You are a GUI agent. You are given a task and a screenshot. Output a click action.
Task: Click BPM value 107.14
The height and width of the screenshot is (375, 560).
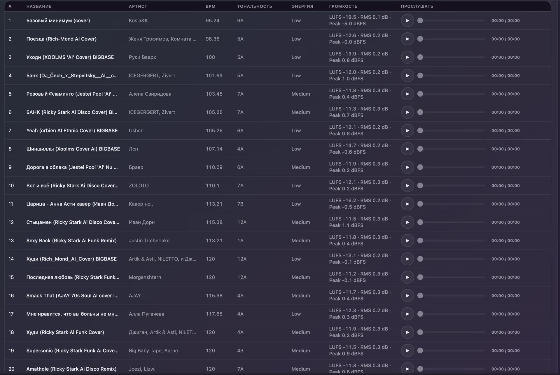[214, 149]
